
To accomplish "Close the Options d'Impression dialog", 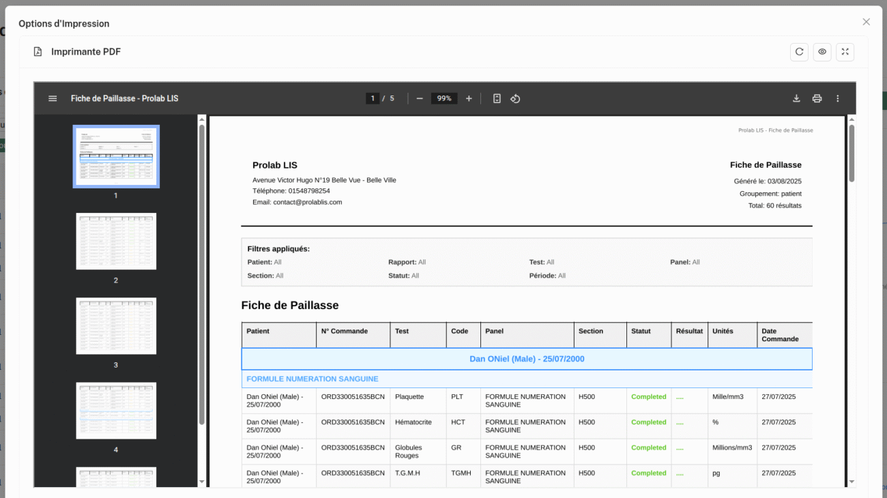I will click(866, 22).
